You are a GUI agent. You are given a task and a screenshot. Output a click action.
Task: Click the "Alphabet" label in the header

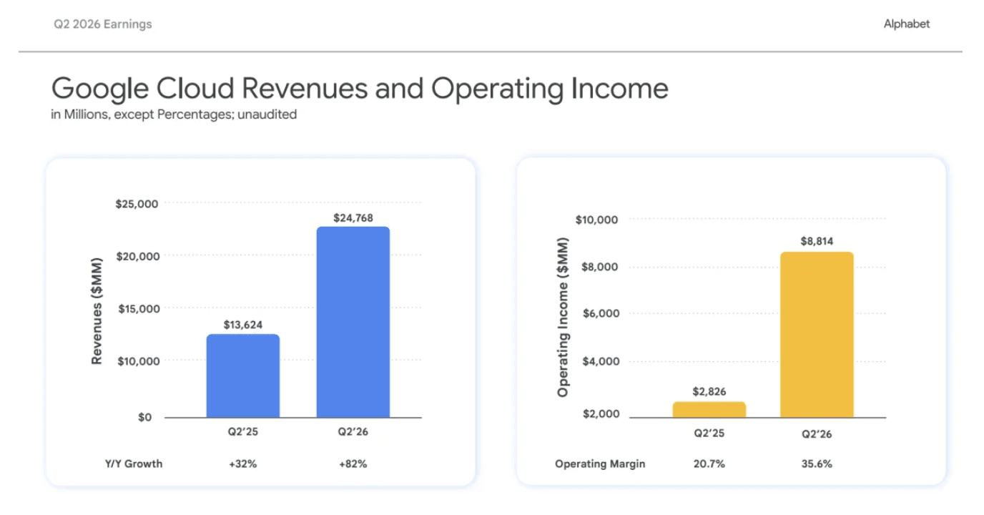[x=907, y=24]
